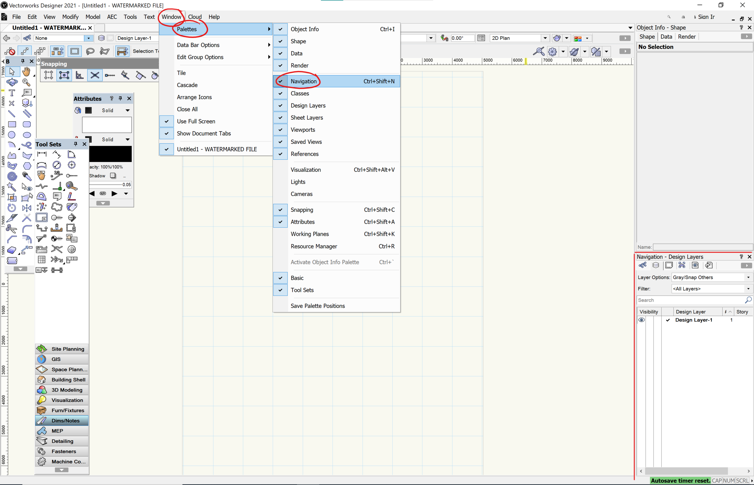Screen dimensions: 754x485
Task: Select the Lasso selection mode icon
Action: 90,51
